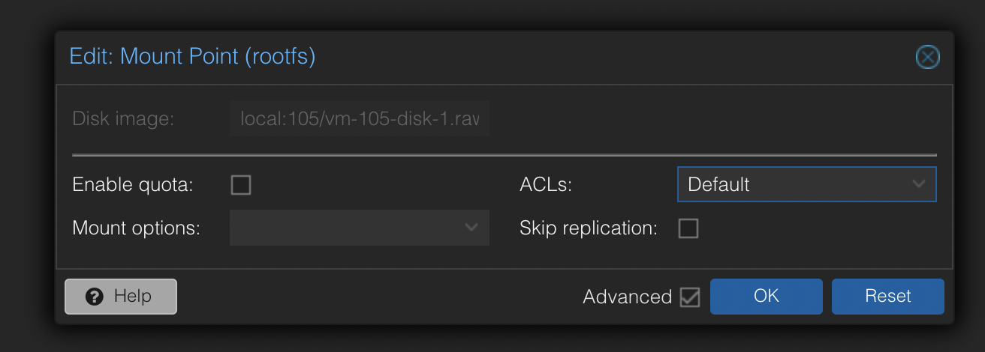The width and height of the screenshot is (985, 352).
Task: Tick the Skip replication checkbox
Action: tap(688, 228)
